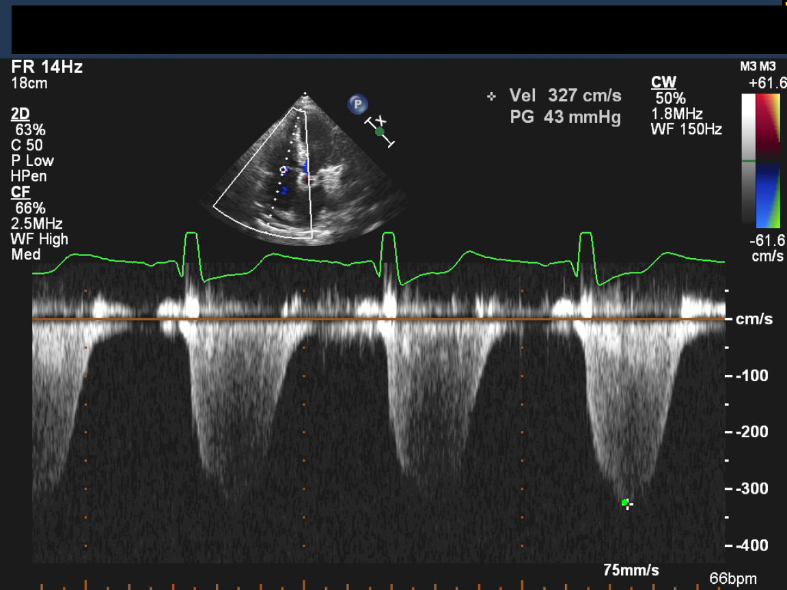Select the 2D mode label

20,113
